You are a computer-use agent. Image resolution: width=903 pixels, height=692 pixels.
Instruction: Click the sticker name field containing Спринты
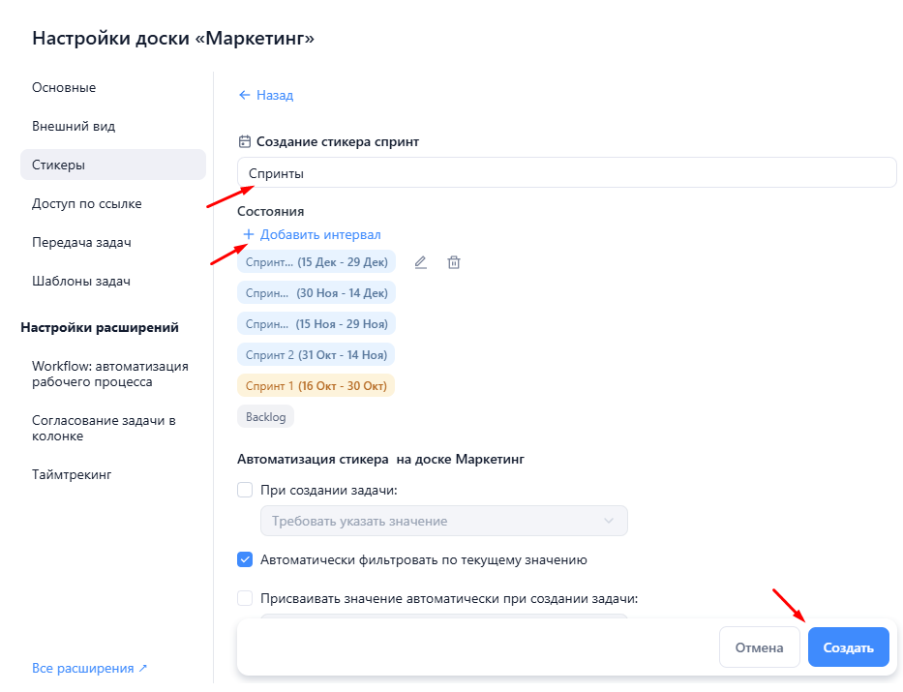pyautogui.click(x=566, y=173)
